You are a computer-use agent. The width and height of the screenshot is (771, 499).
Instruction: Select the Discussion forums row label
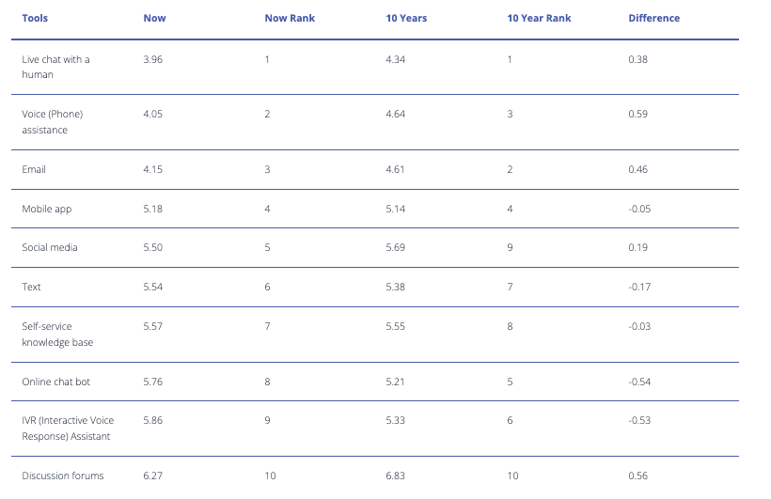tap(63, 476)
